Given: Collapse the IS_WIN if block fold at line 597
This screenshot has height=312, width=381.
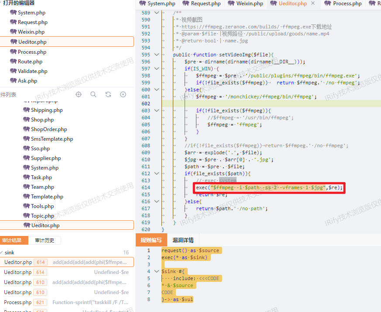Looking at the screenshot, I should tap(157, 69).
